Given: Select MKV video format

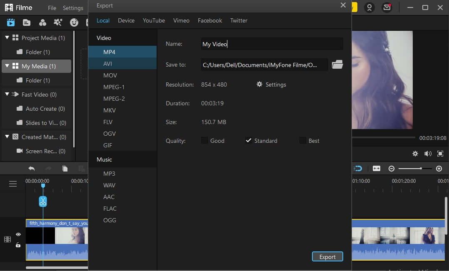Looking at the screenshot, I should click(122, 110).
